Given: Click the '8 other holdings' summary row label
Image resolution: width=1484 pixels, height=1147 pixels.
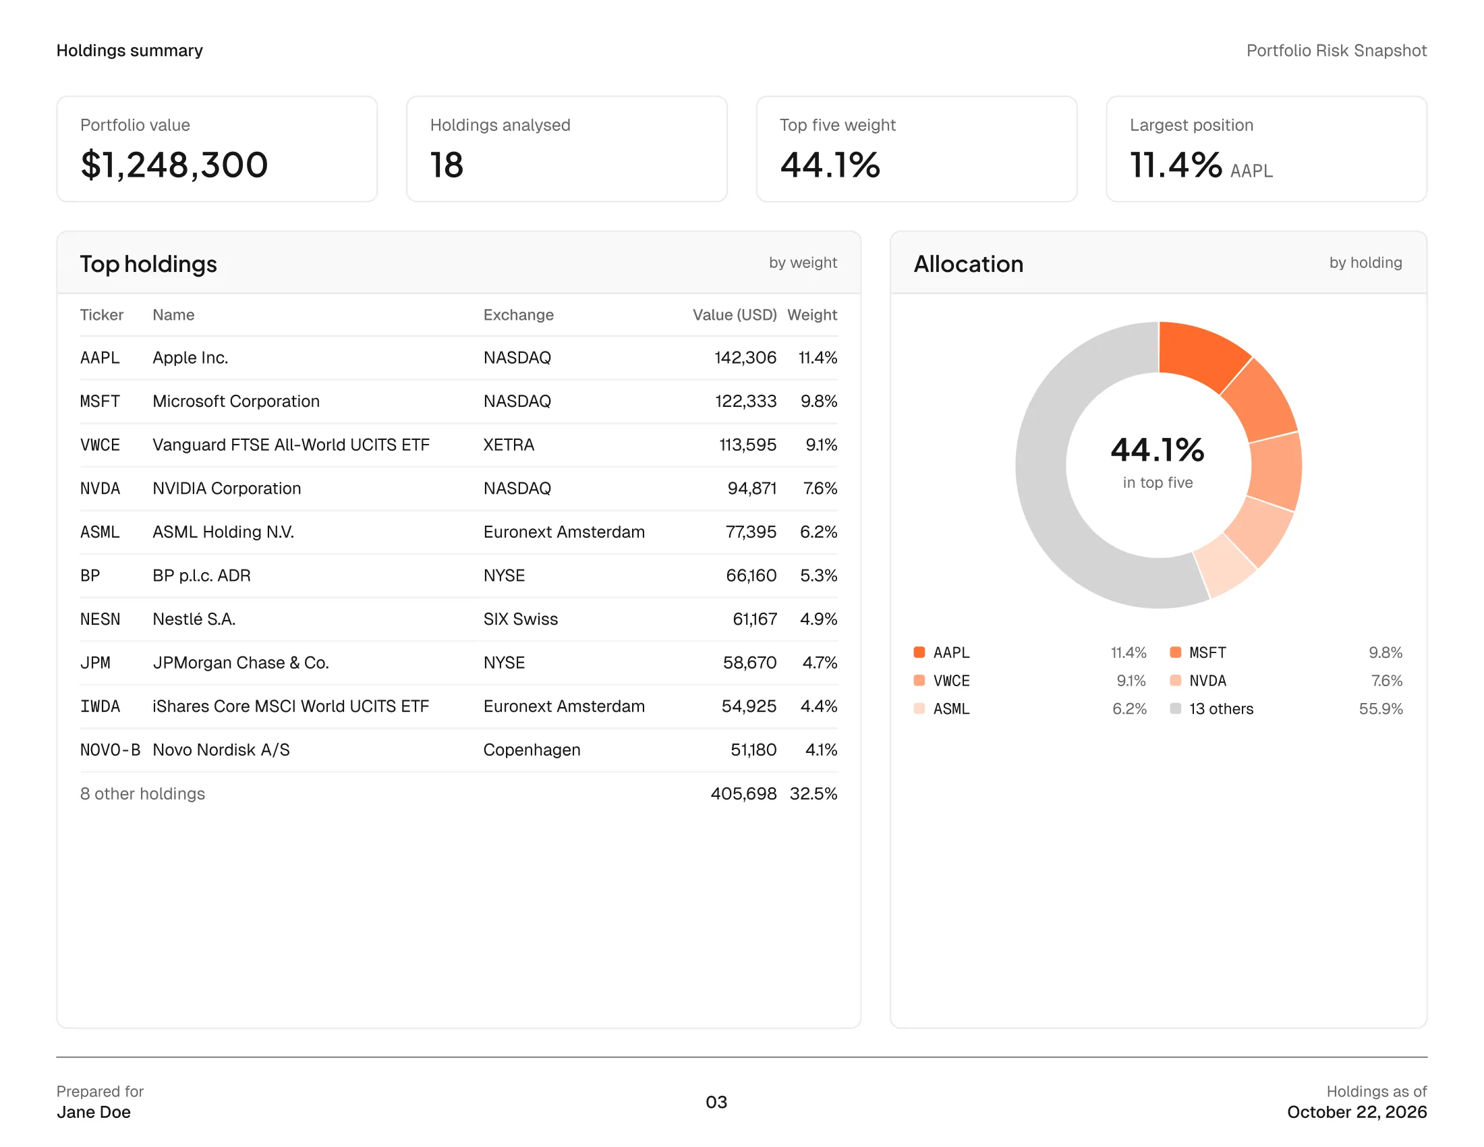Looking at the screenshot, I should point(143,793).
